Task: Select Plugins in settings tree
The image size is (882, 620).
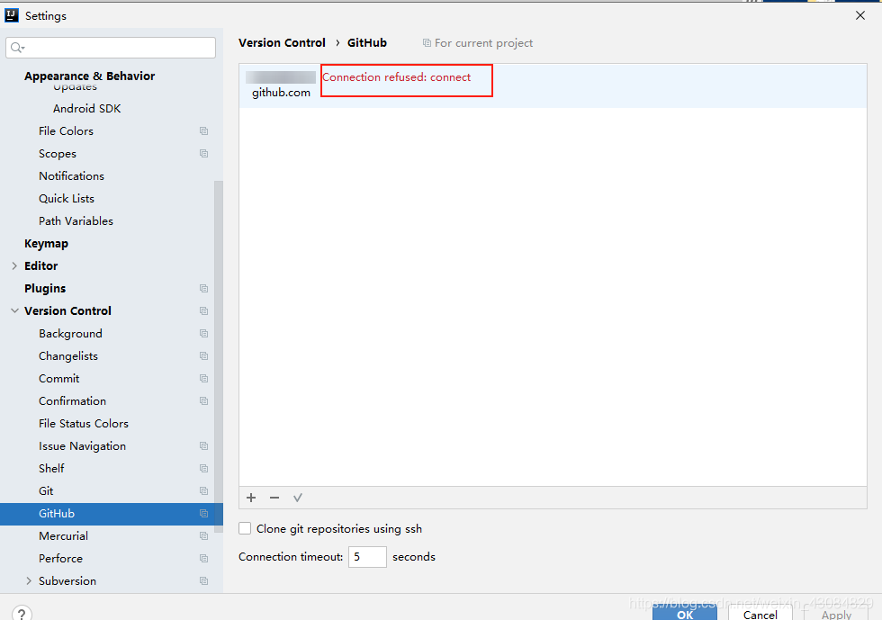Action: [x=45, y=289]
